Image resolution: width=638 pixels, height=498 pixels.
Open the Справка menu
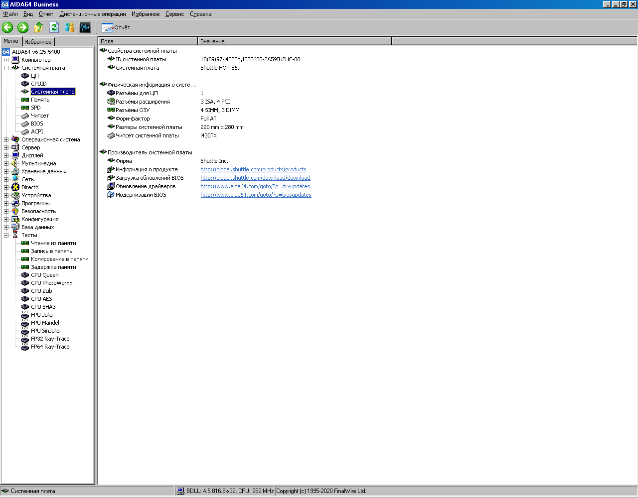(200, 14)
